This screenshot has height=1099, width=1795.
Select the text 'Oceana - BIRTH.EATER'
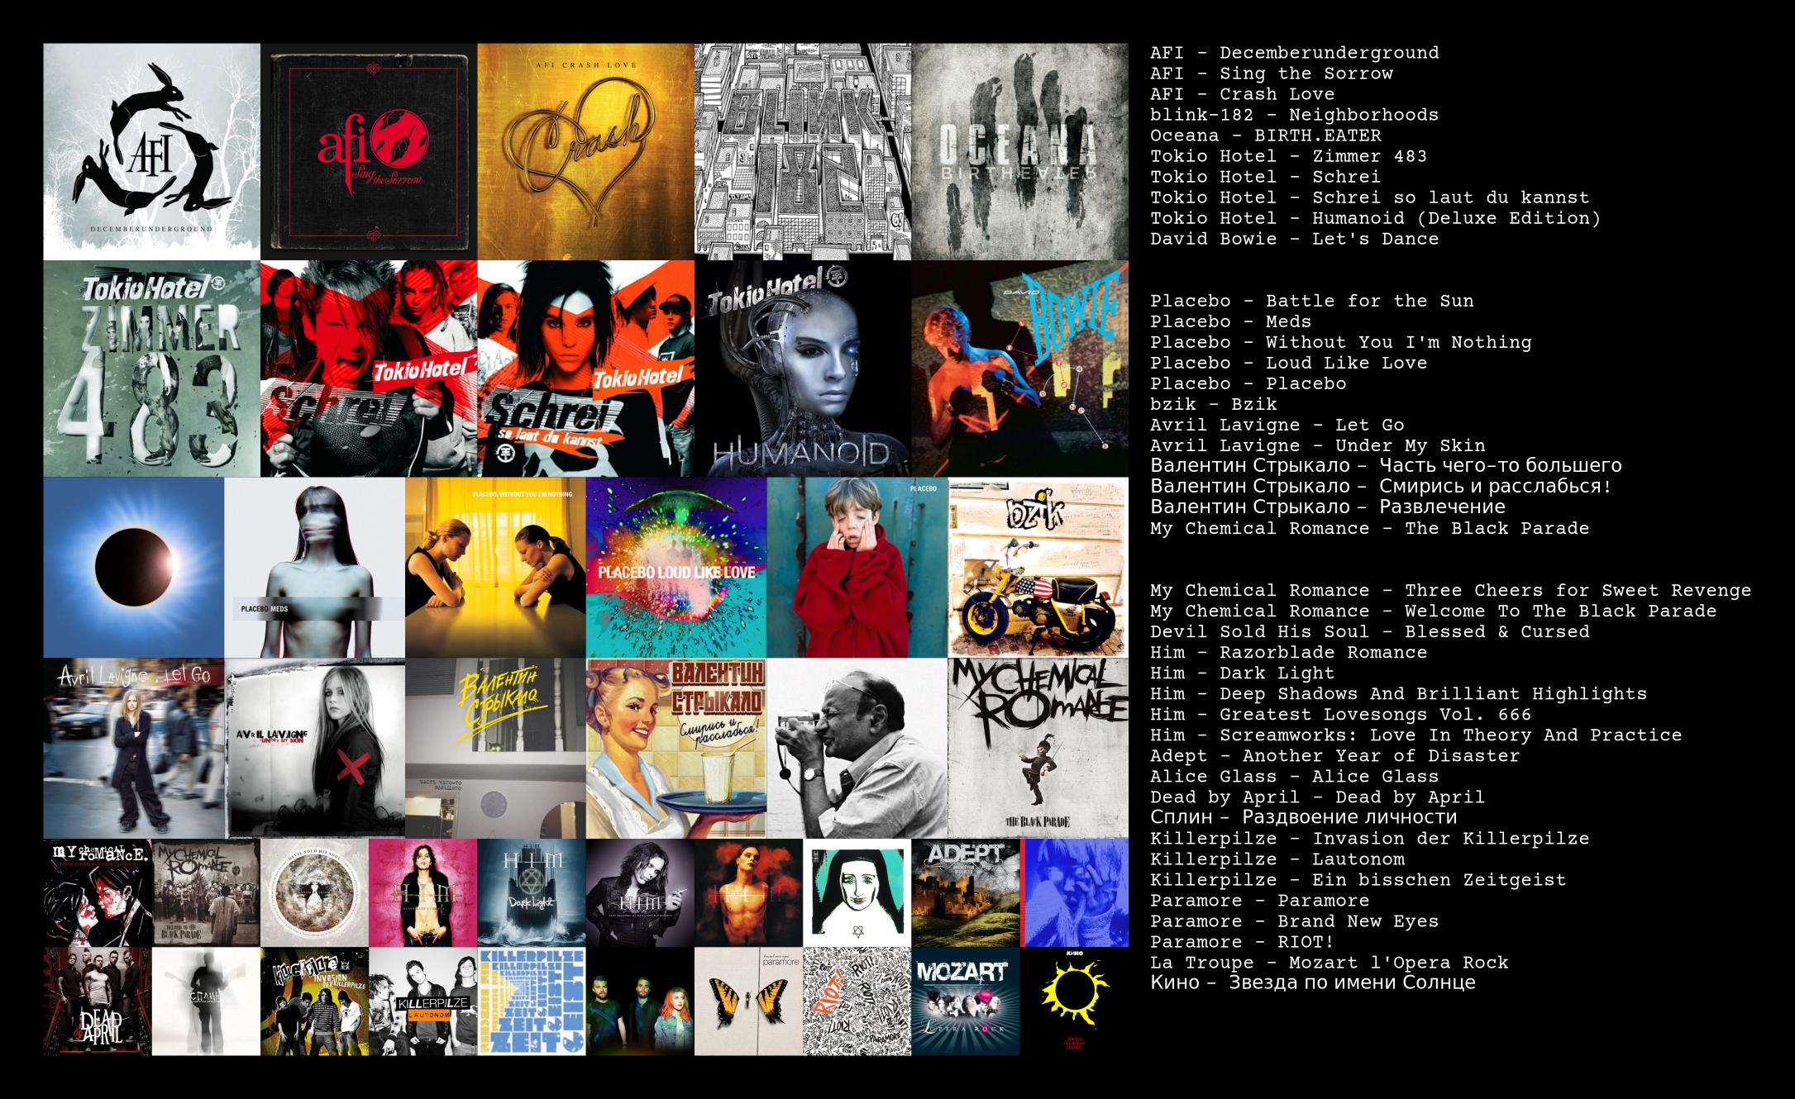point(1266,136)
